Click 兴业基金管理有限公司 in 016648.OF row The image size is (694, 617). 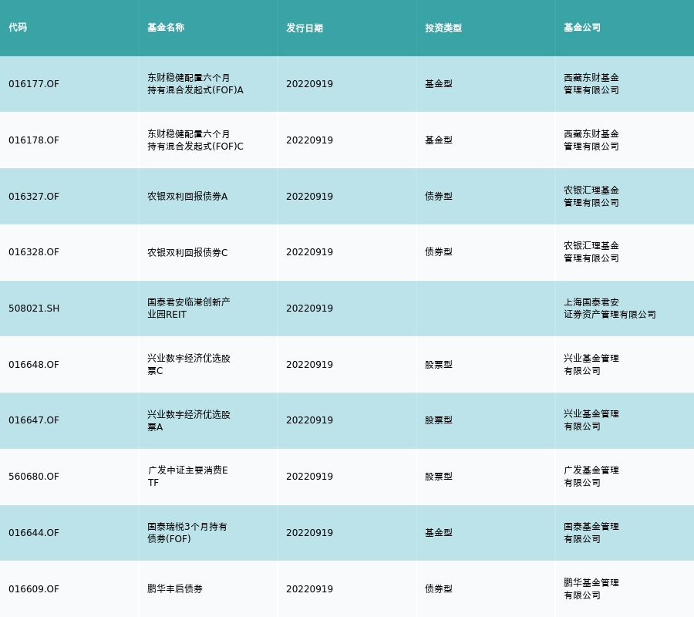click(591, 364)
